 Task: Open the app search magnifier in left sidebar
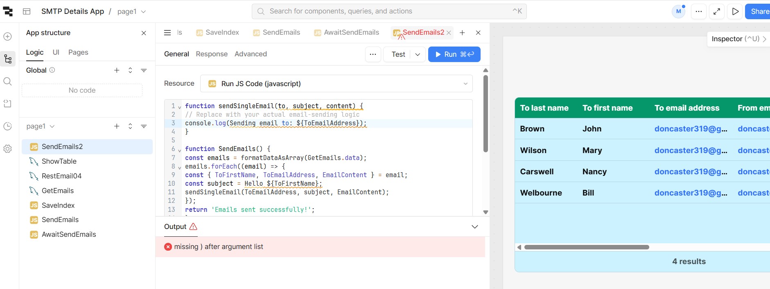click(x=7, y=82)
